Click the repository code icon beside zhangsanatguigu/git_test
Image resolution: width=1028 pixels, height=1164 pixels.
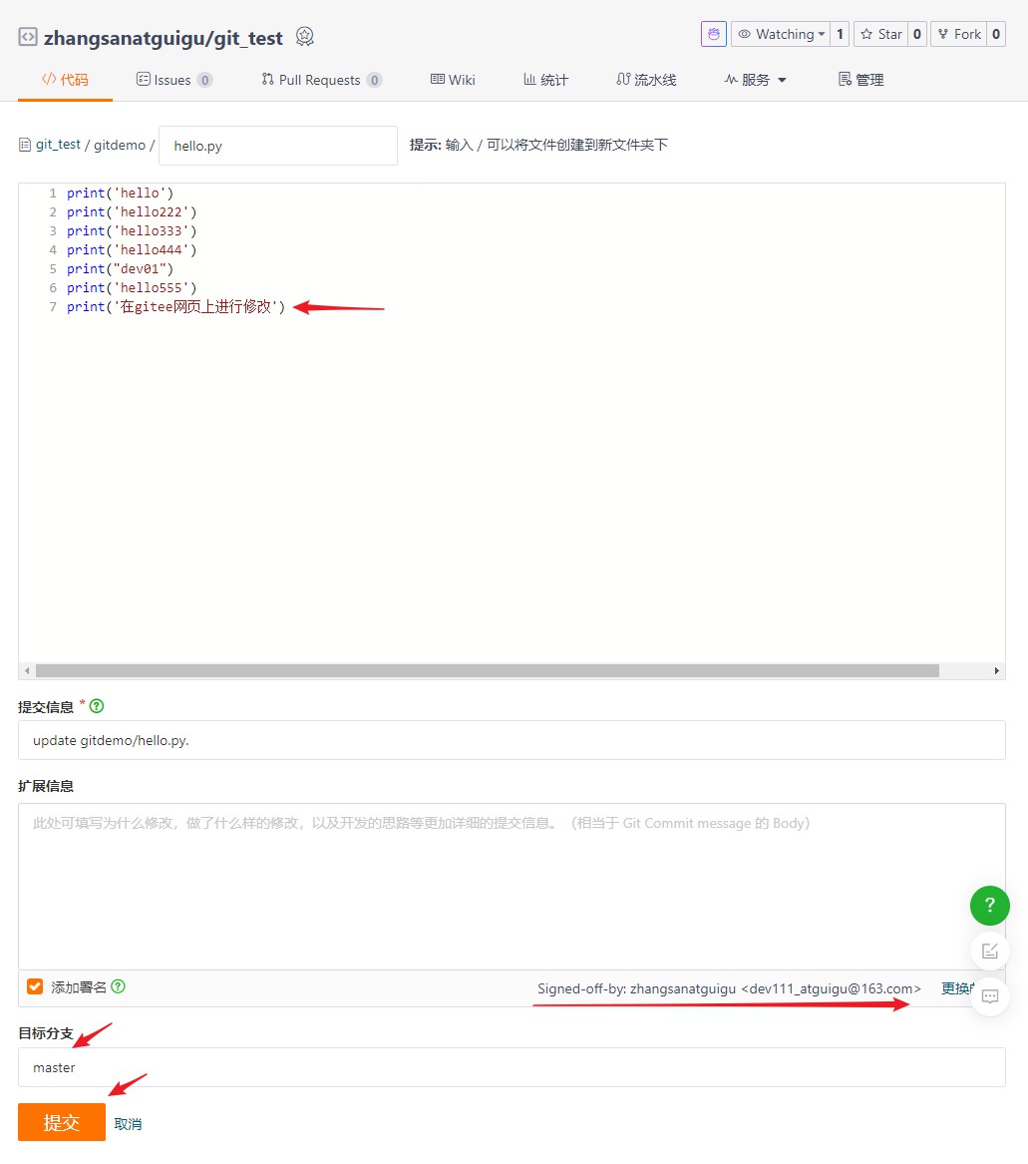click(28, 36)
